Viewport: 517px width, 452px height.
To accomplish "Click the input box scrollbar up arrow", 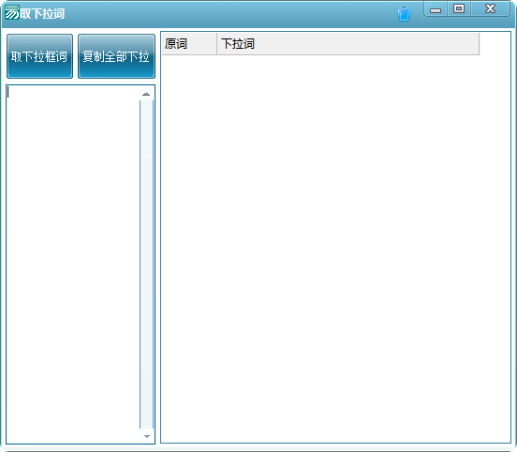I will (146, 94).
